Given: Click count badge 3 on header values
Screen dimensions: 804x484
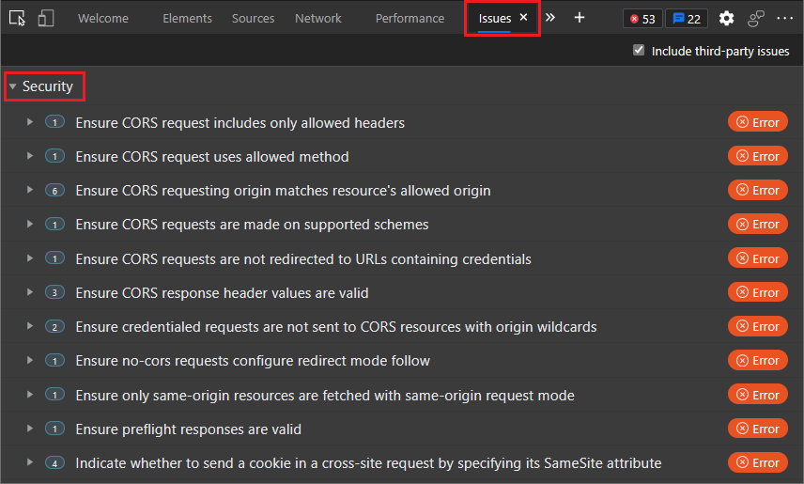Looking at the screenshot, I should click(x=54, y=292).
